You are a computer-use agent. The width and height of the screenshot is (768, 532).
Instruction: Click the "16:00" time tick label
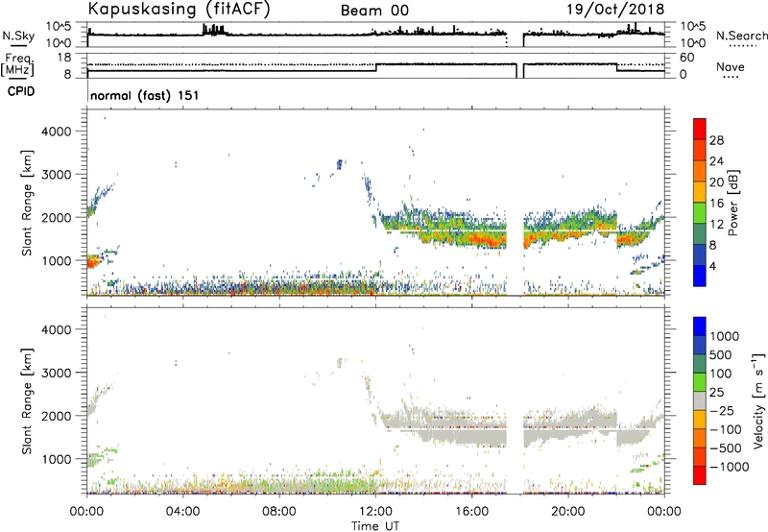tap(471, 512)
